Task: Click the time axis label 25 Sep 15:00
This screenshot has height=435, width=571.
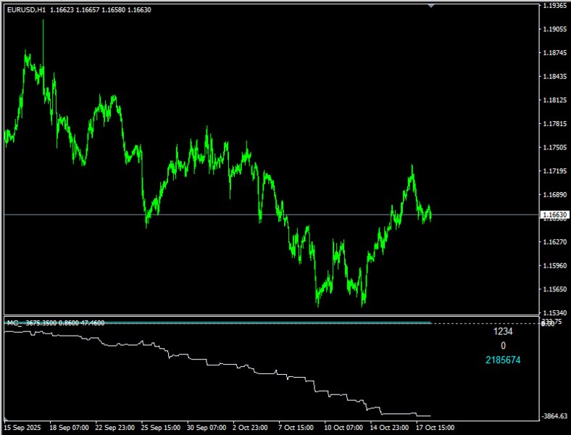Action: (161, 427)
